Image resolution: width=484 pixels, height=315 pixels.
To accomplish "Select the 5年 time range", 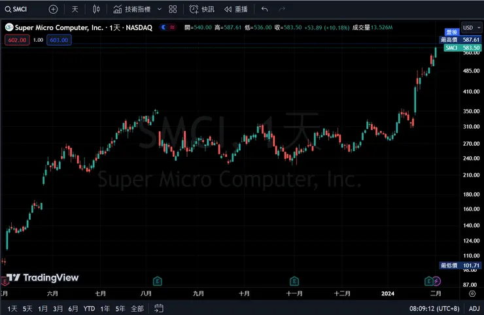I will click(120, 308).
